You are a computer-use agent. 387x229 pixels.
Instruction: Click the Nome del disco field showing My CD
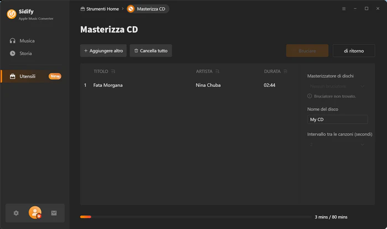coord(337,119)
